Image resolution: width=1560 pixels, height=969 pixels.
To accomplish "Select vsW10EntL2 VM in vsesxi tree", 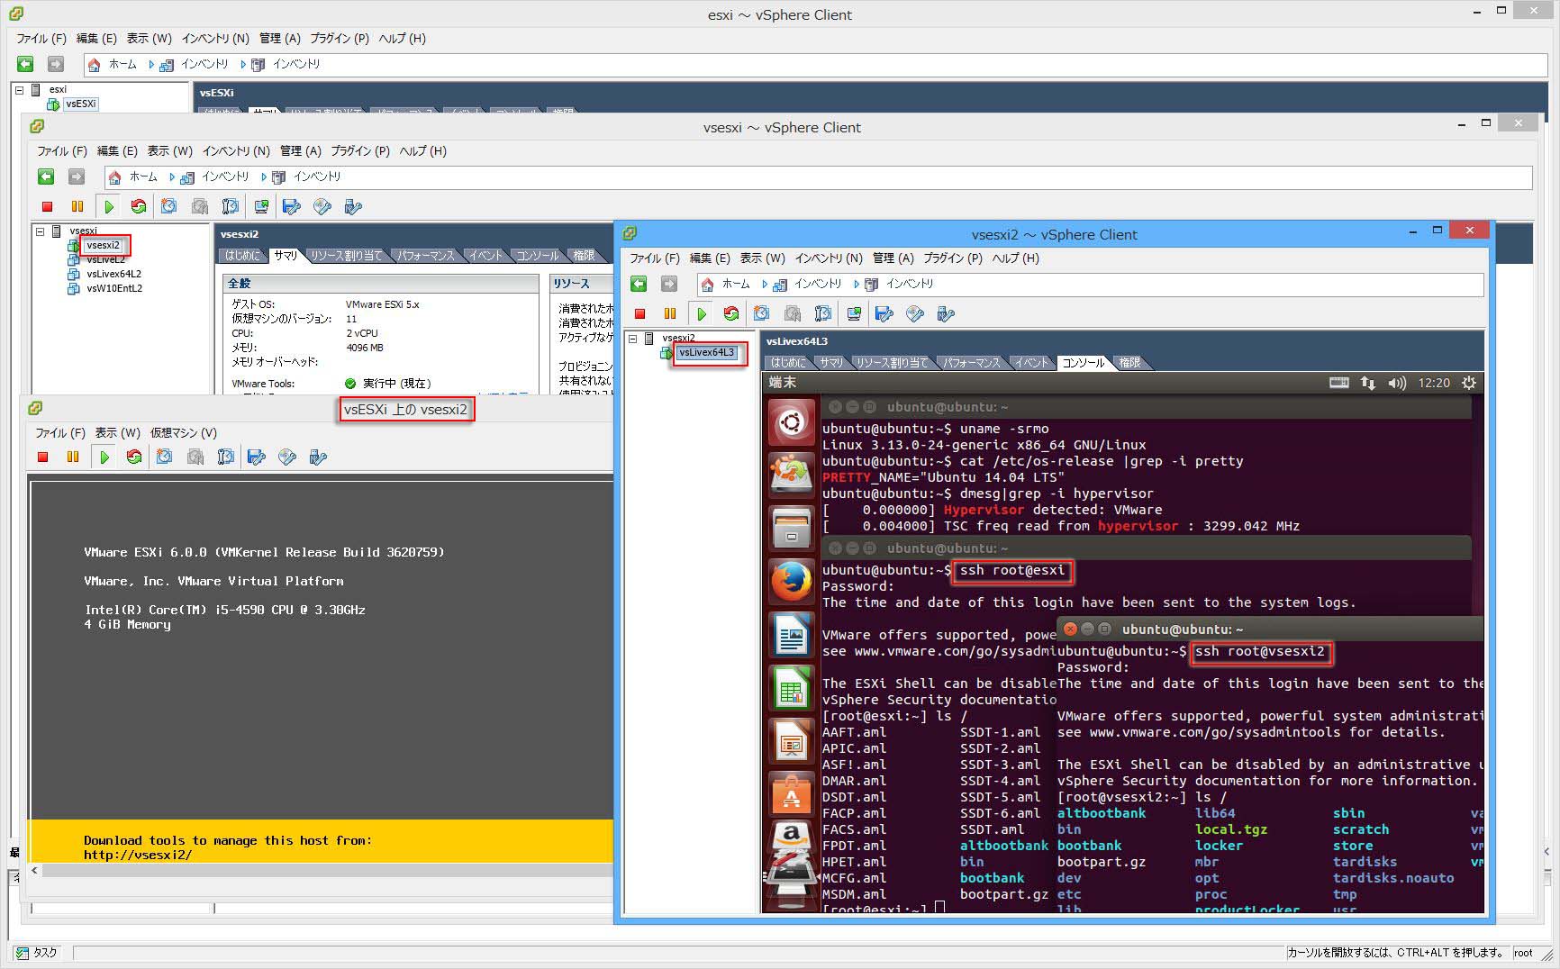I will click(x=114, y=288).
